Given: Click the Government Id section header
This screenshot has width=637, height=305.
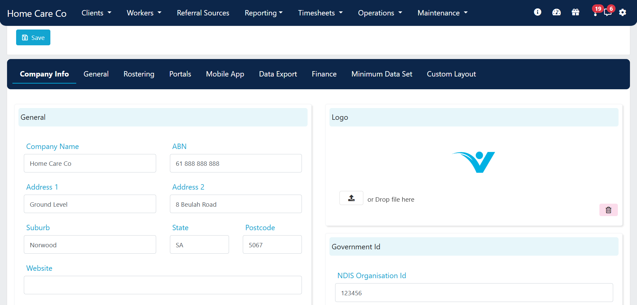Looking at the screenshot, I should (474, 247).
